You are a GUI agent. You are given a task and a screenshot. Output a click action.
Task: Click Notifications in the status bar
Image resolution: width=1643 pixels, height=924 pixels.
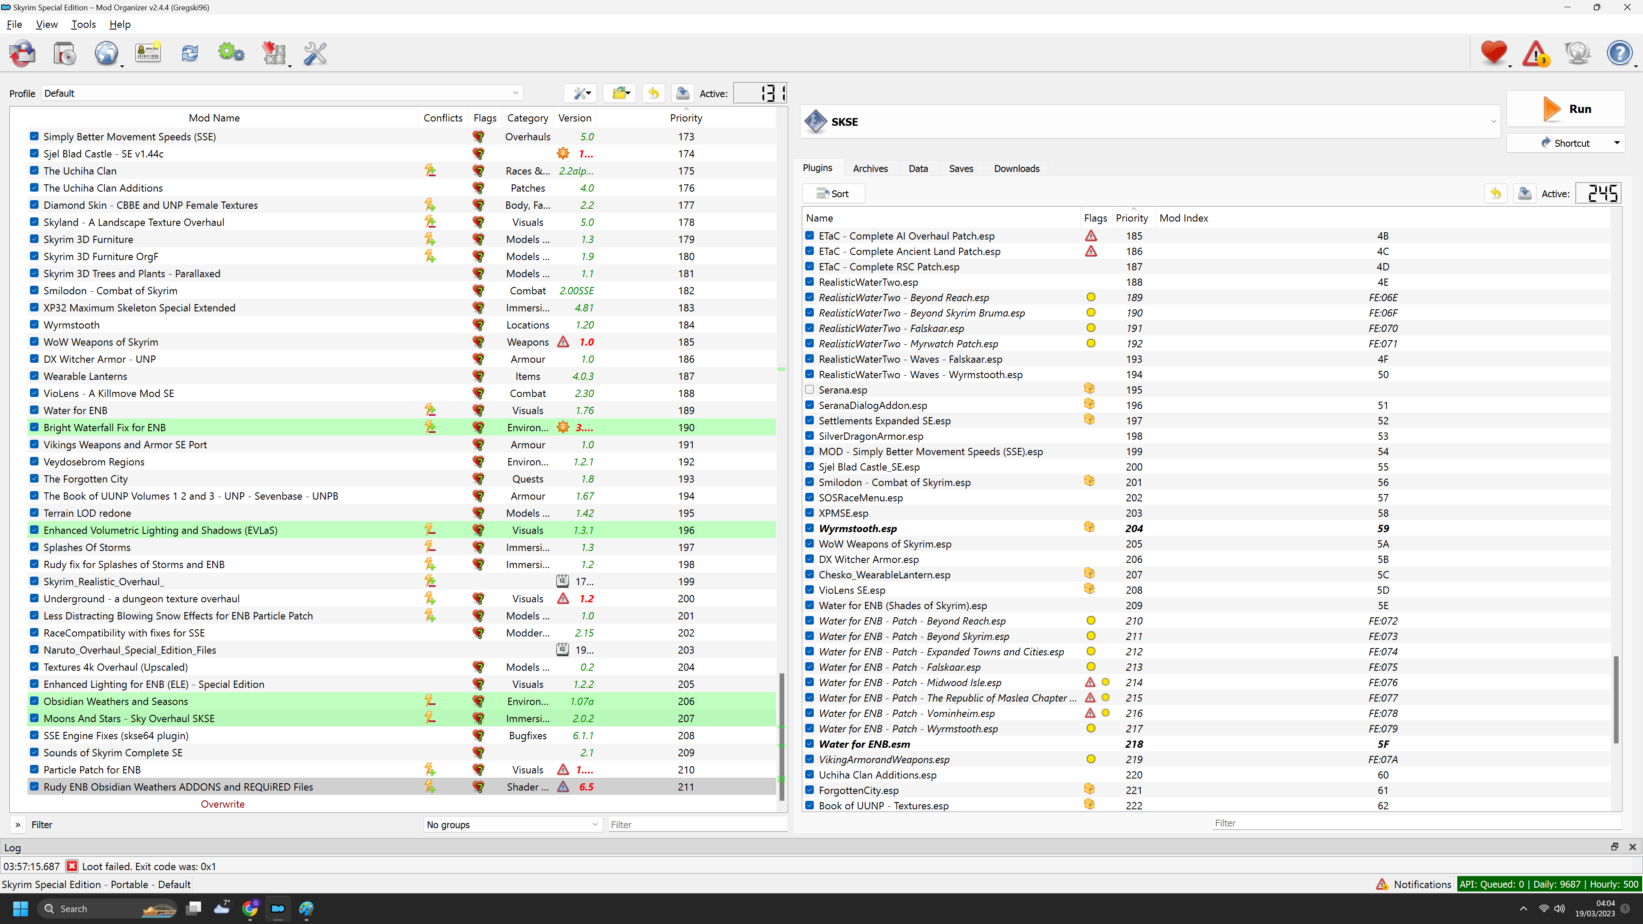click(1413, 884)
